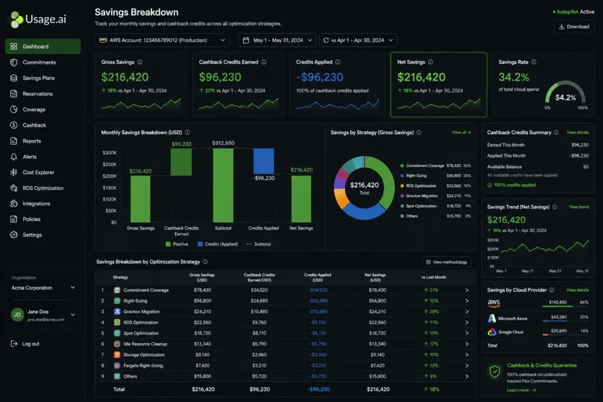The height and width of the screenshot is (402, 603).
Task: Open the AWS Account dropdown
Action: click(x=162, y=40)
